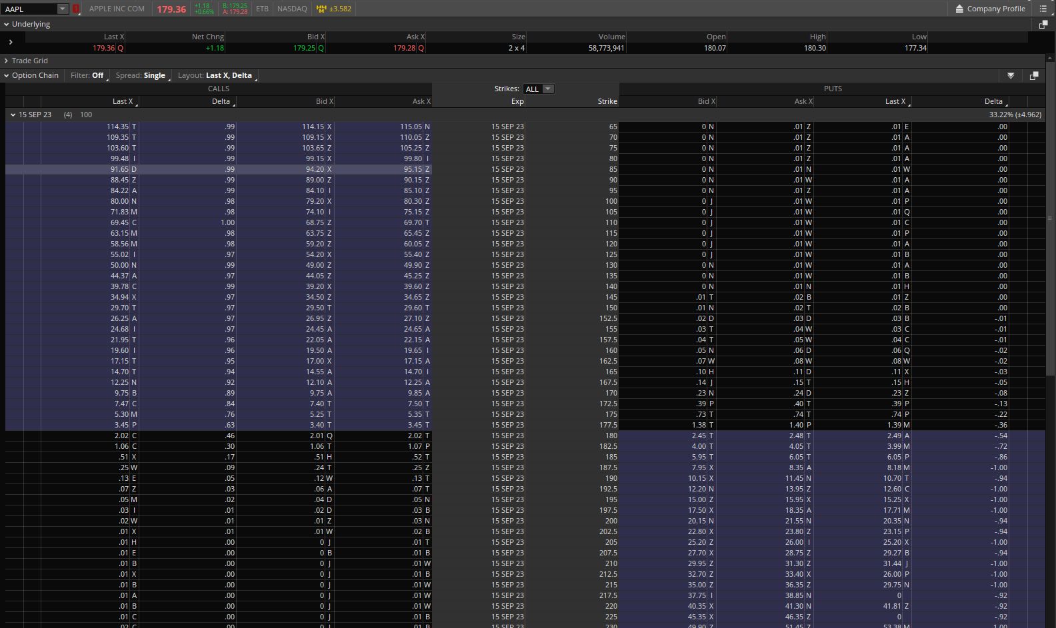Open the Strikes ALL dropdown
This screenshot has width=1056, height=628.
click(x=539, y=89)
